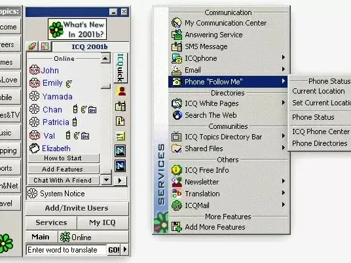Open the My ICQ button
This screenshot has height=263, width=351.
[x=103, y=222]
